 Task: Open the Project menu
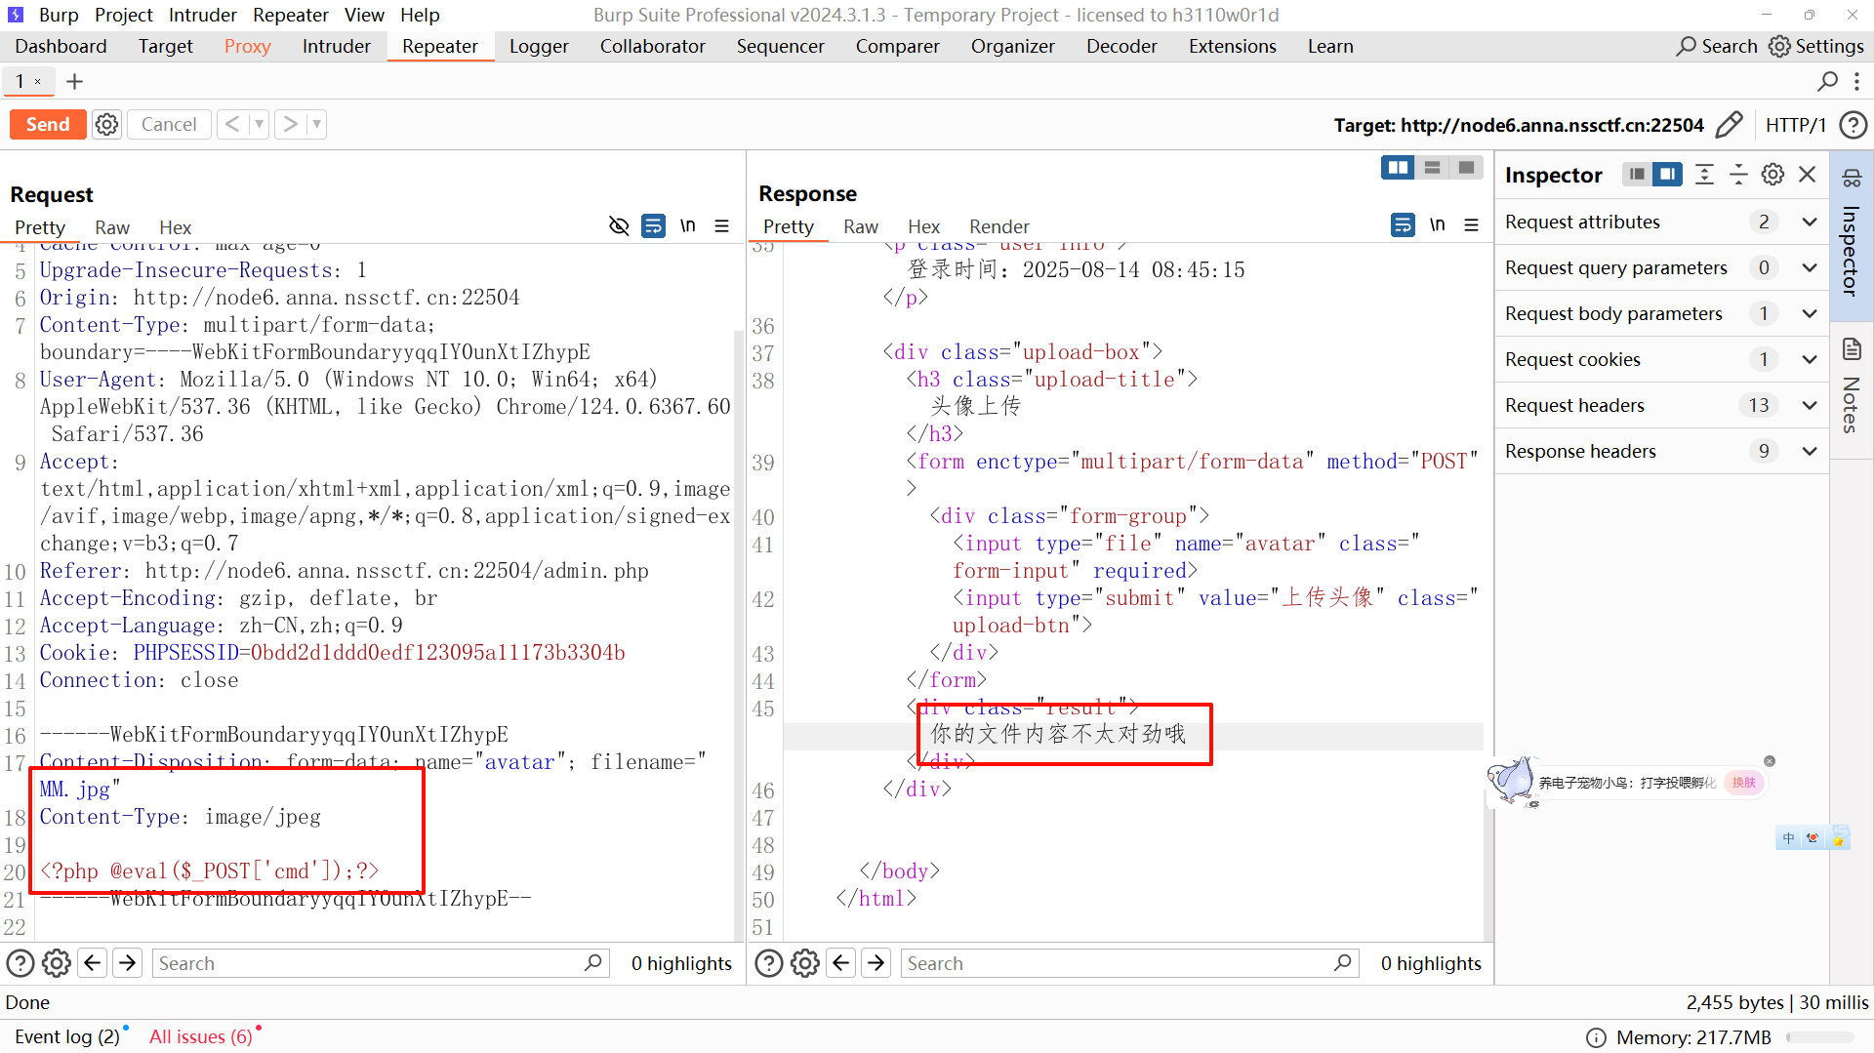pos(124,15)
